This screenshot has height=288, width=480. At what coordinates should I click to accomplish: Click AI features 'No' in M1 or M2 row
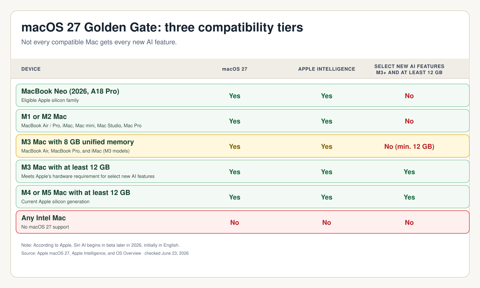[x=409, y=121]
